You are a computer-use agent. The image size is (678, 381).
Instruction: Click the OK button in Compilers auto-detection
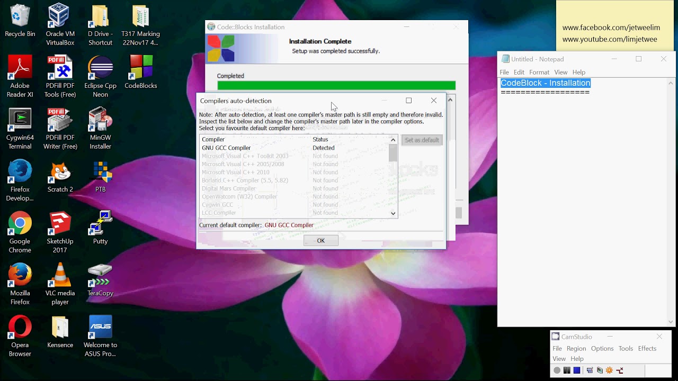320,241
